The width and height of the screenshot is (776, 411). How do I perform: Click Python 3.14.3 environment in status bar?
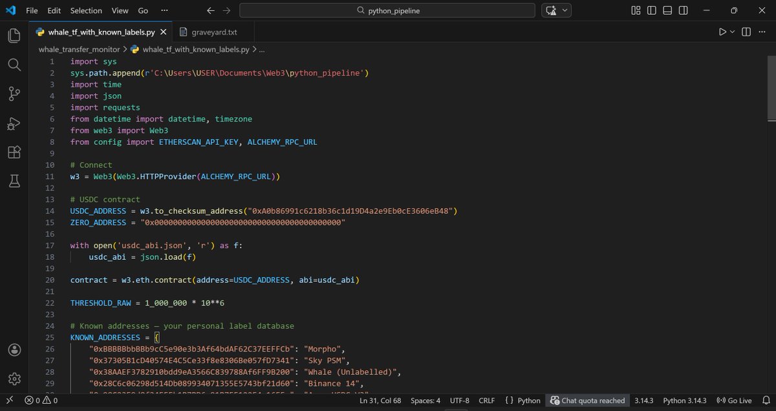pos(684,401)
